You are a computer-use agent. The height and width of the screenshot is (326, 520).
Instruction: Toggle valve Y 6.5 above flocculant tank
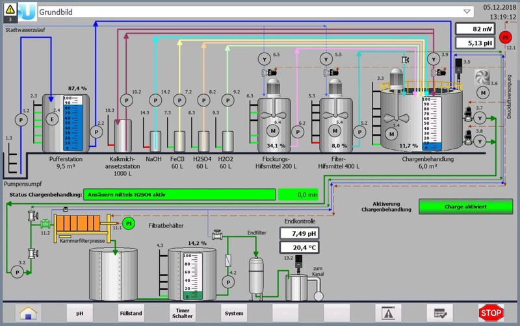(x=264, y=59)
